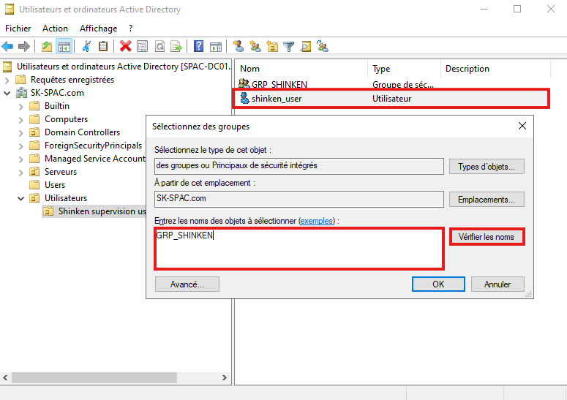Click the Types d'objets button
This screenshot has width=567, height=400.
(x=486, y=167)
